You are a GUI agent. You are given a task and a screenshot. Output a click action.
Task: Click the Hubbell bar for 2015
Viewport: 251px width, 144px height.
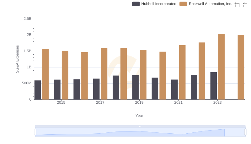(57, 90)
